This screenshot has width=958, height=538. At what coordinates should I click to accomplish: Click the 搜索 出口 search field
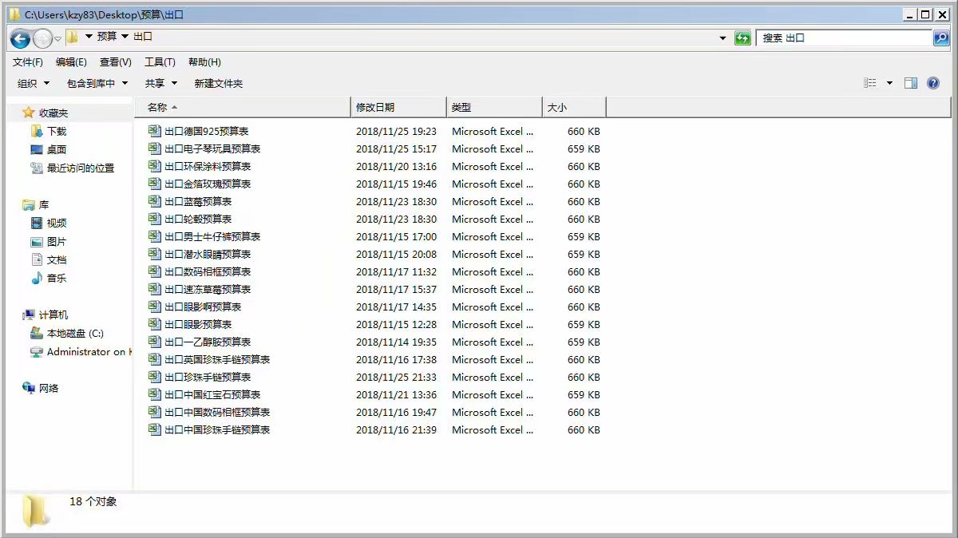(x=842, y=38)
